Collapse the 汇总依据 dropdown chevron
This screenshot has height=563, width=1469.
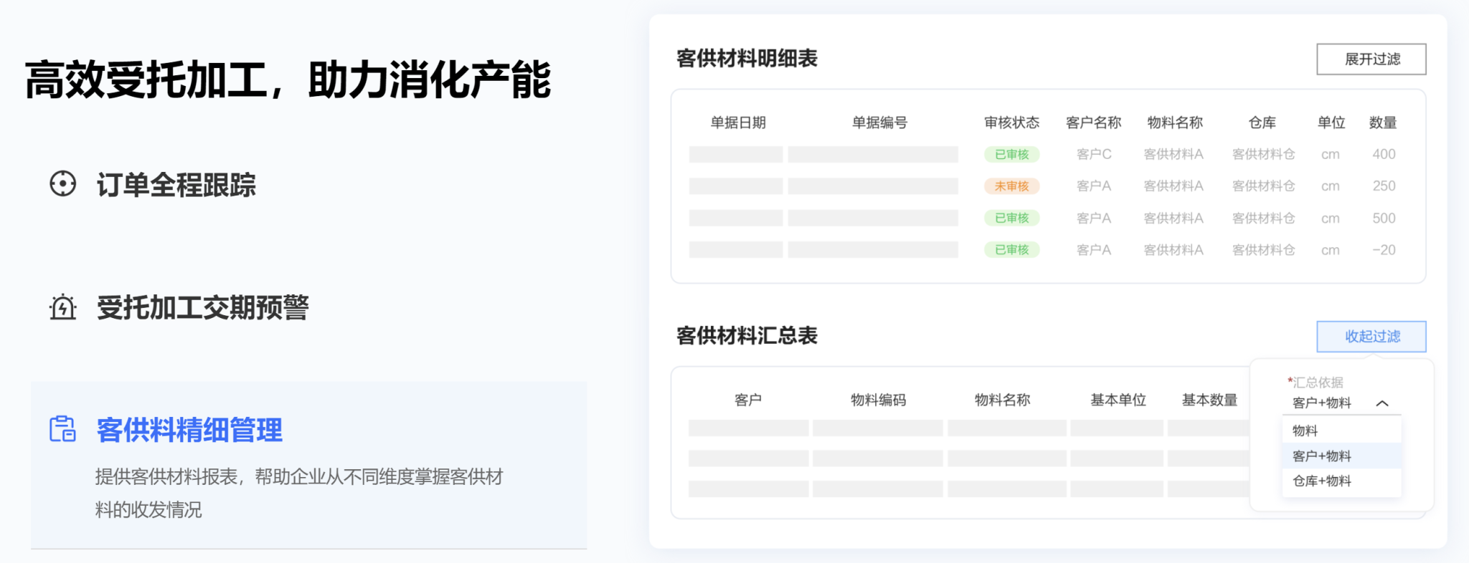[x=1382, y=403]
